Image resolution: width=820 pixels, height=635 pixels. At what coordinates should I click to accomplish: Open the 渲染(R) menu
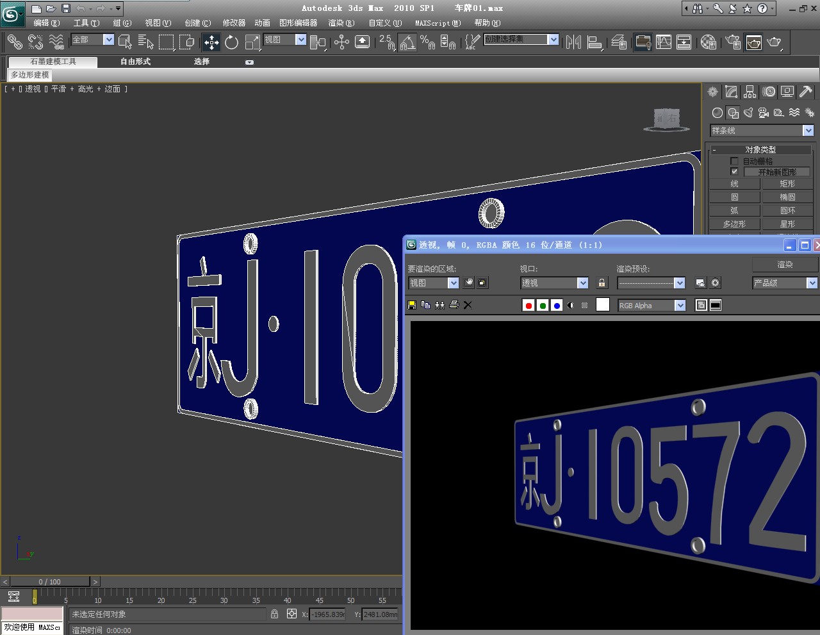click(341, 23)
